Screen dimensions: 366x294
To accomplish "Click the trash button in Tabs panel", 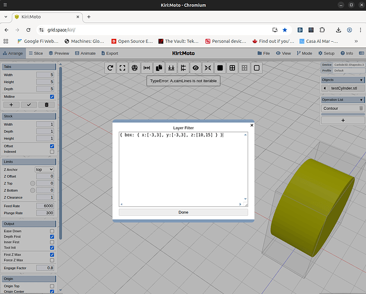I will coord(47,105).
